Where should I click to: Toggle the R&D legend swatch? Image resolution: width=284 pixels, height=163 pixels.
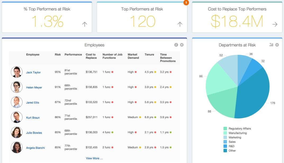point(225,146)
